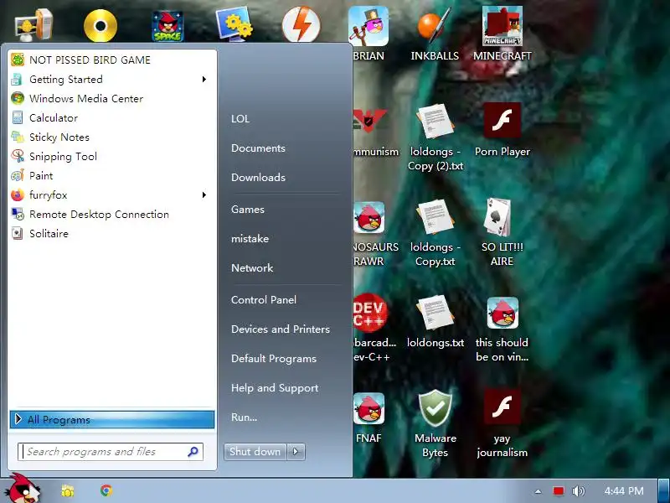670x503 pixels.
Task: Open the yellow taskbar pinned icon
Action: 68,490
